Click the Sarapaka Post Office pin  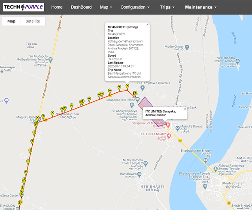click(137, 100)
